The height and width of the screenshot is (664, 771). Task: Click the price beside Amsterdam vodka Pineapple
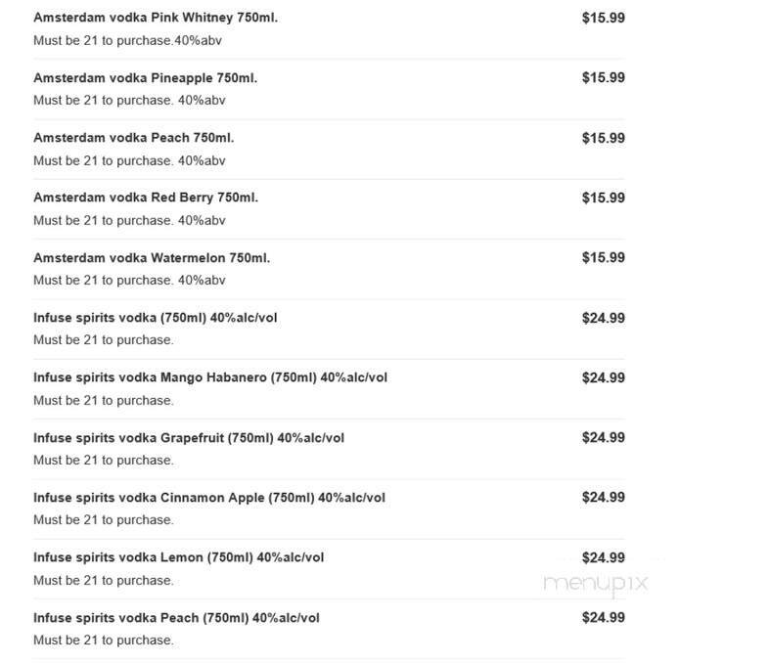603,77
